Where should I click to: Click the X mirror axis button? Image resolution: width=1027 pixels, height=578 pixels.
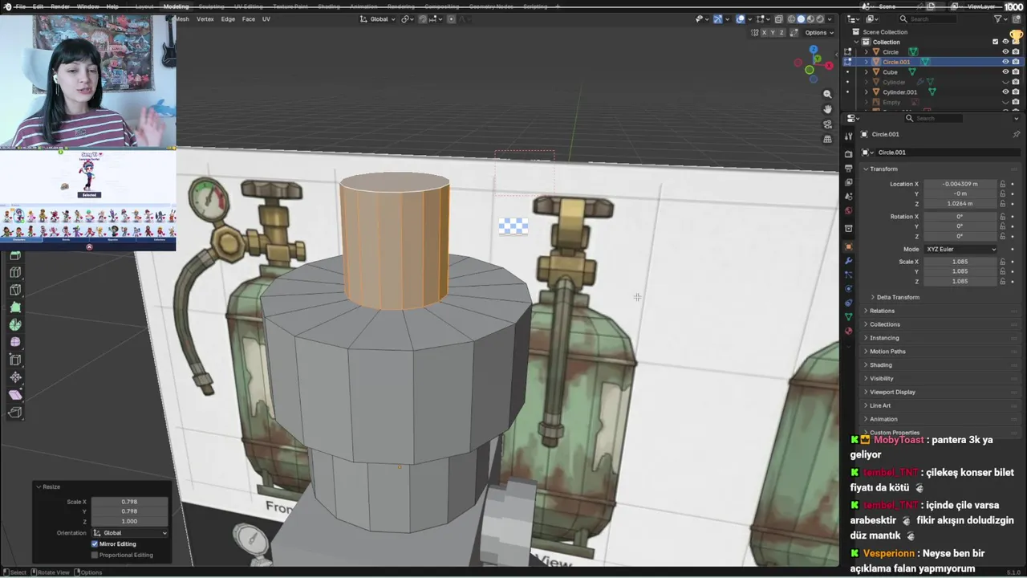[764, 33]
